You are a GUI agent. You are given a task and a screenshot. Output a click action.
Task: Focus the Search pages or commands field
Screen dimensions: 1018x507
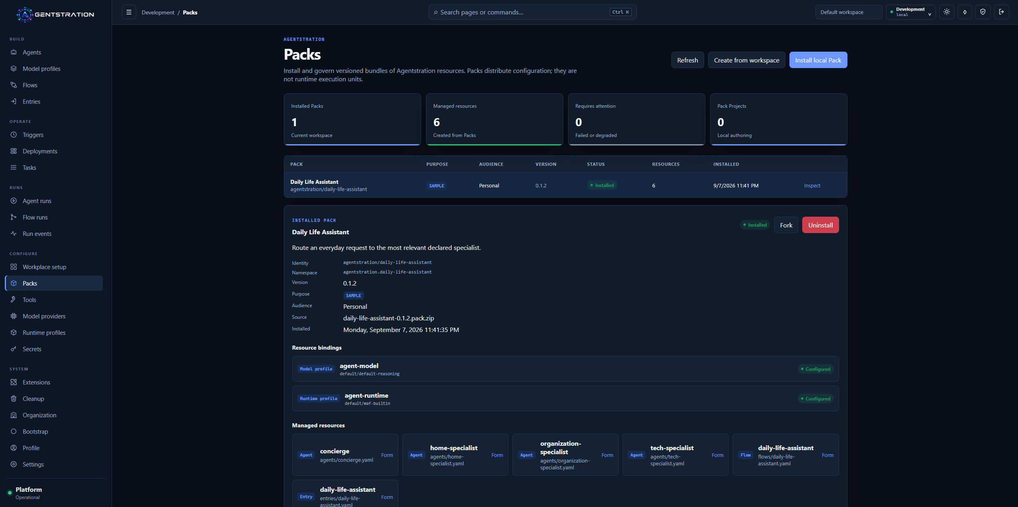532,12
